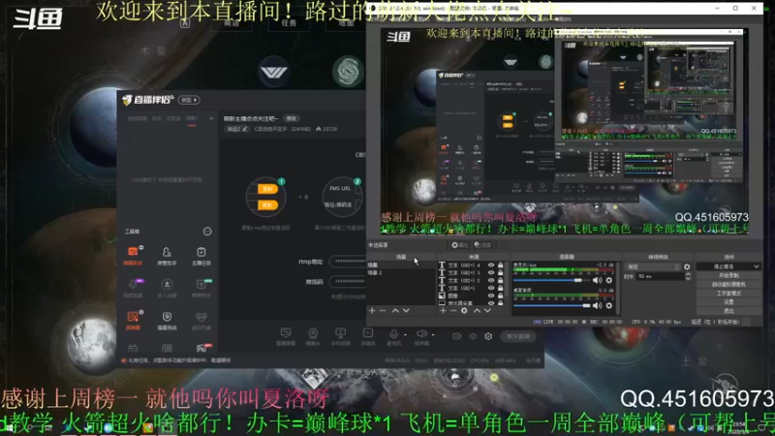Toggle the preview eye icon in 直播伴侣 toolbar
The width and height of the screenshot is (775, 436).
(473, 336)
